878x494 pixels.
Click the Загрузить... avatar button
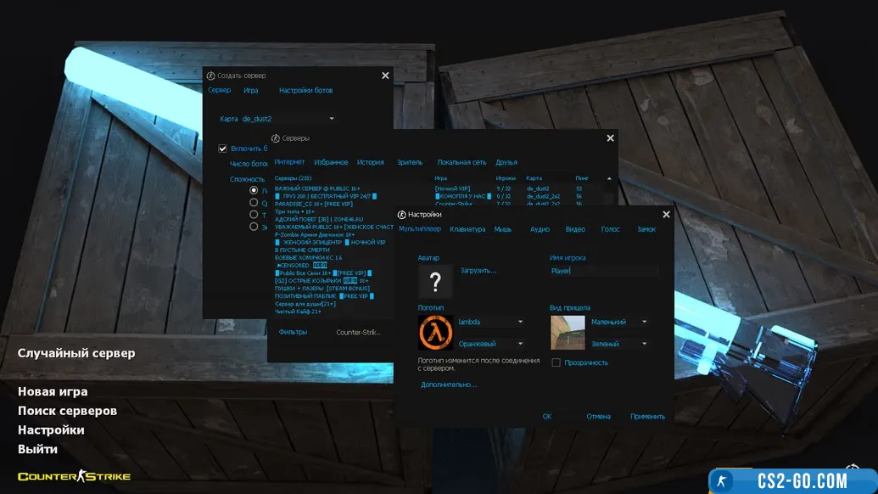point(478,271)
